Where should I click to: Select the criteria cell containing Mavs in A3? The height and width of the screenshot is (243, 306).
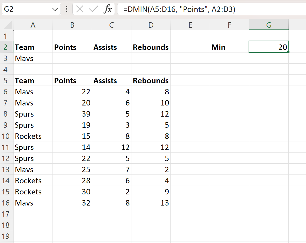[33, 58]
